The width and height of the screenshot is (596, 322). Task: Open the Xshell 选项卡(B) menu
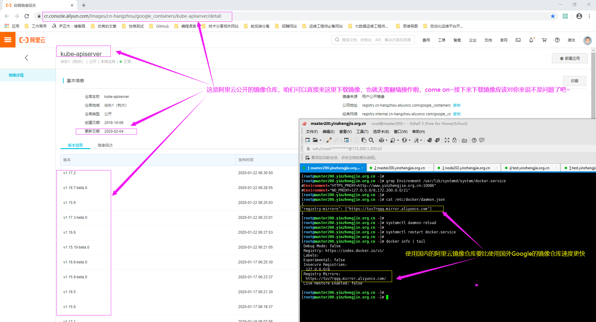click(x=381, y=132)
